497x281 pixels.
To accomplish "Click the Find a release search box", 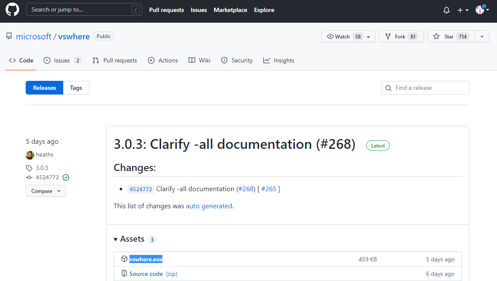I will click(x=425, y=88).
